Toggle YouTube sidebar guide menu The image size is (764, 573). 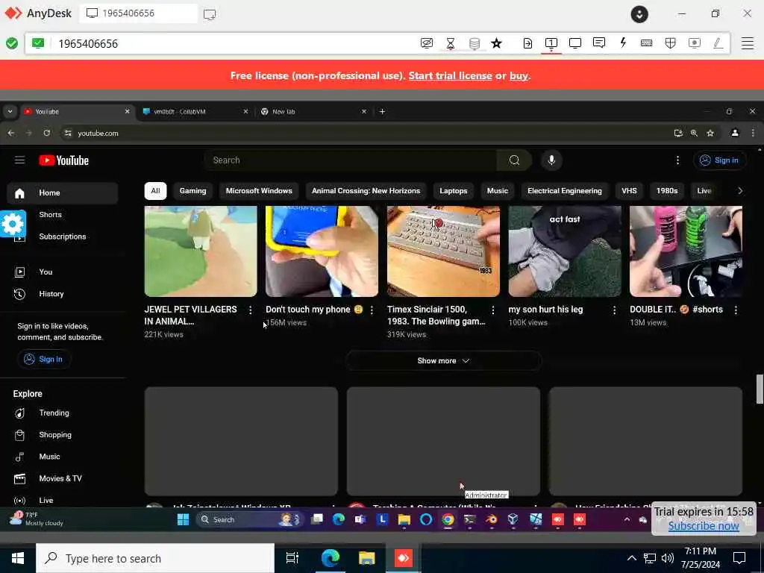pos(19,160)
